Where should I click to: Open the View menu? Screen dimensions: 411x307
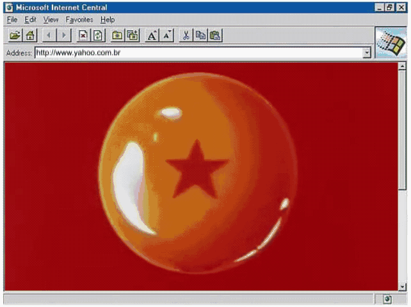(51, 20)
